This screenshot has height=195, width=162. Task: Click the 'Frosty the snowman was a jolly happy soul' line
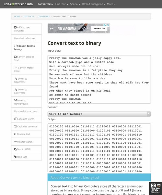[x=85, y=58]
